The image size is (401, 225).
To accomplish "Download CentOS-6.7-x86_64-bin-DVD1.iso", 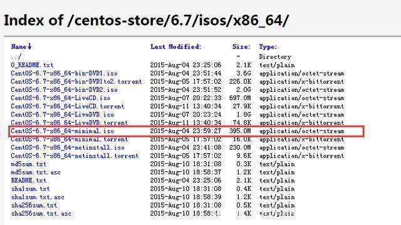I will (64, 74).
